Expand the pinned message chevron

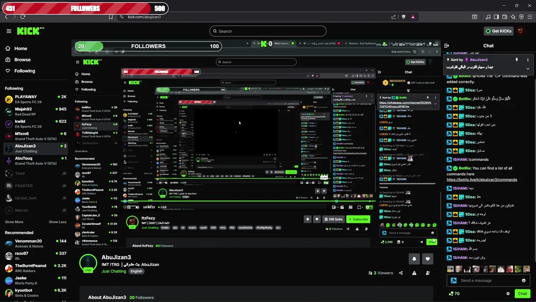[528, 68]
